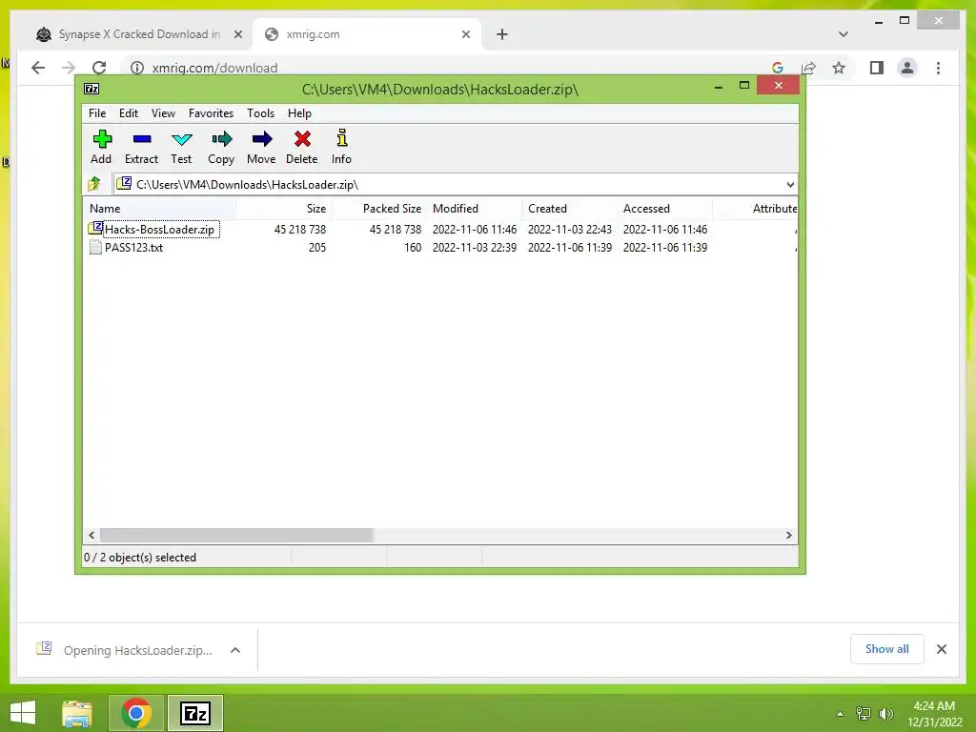Sort by the Name column header

point(159,209)
